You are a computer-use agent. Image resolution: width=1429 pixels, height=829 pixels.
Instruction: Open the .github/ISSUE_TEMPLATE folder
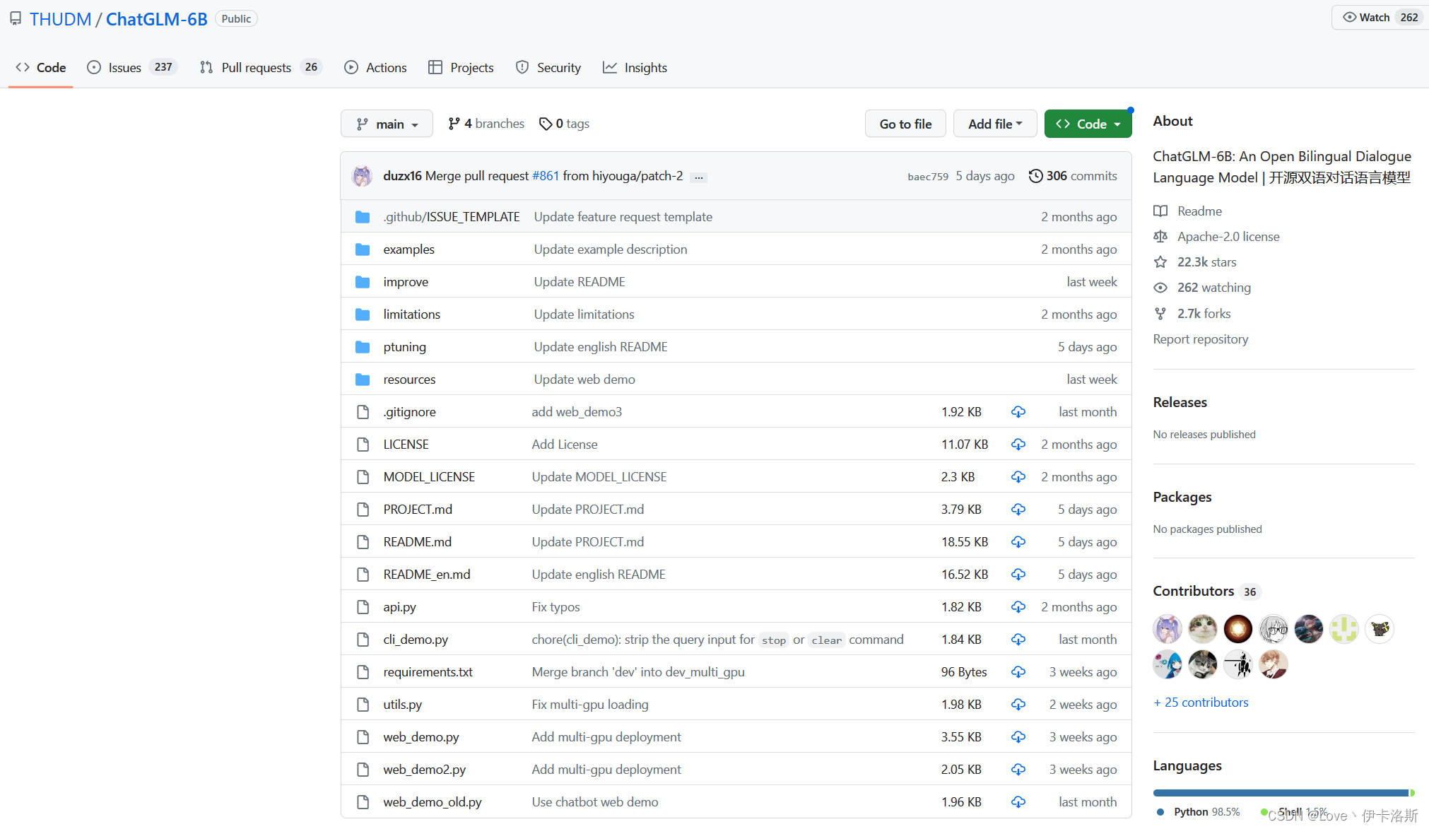click(452, 217)
